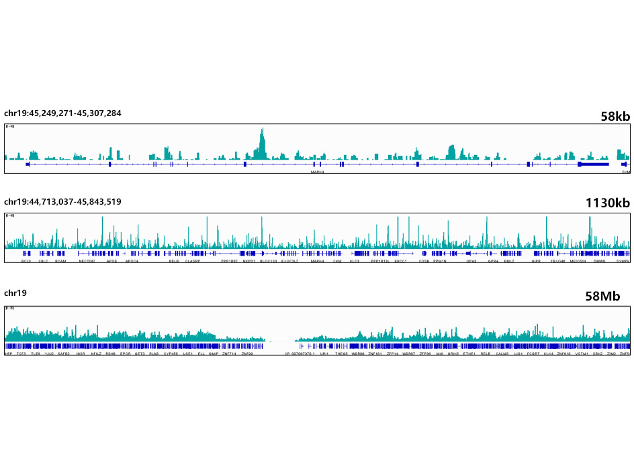Click the NECTIN2 gene label

tap(87, 261)
